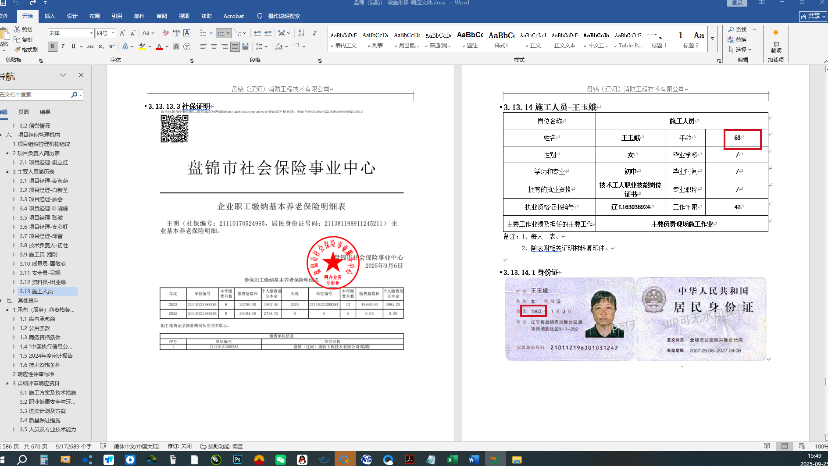Open the phonetic guide (wén) tool

[x=176, y=33]
